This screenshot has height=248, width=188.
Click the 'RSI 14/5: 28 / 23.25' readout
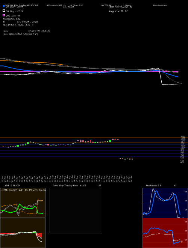tap(20, 22)
